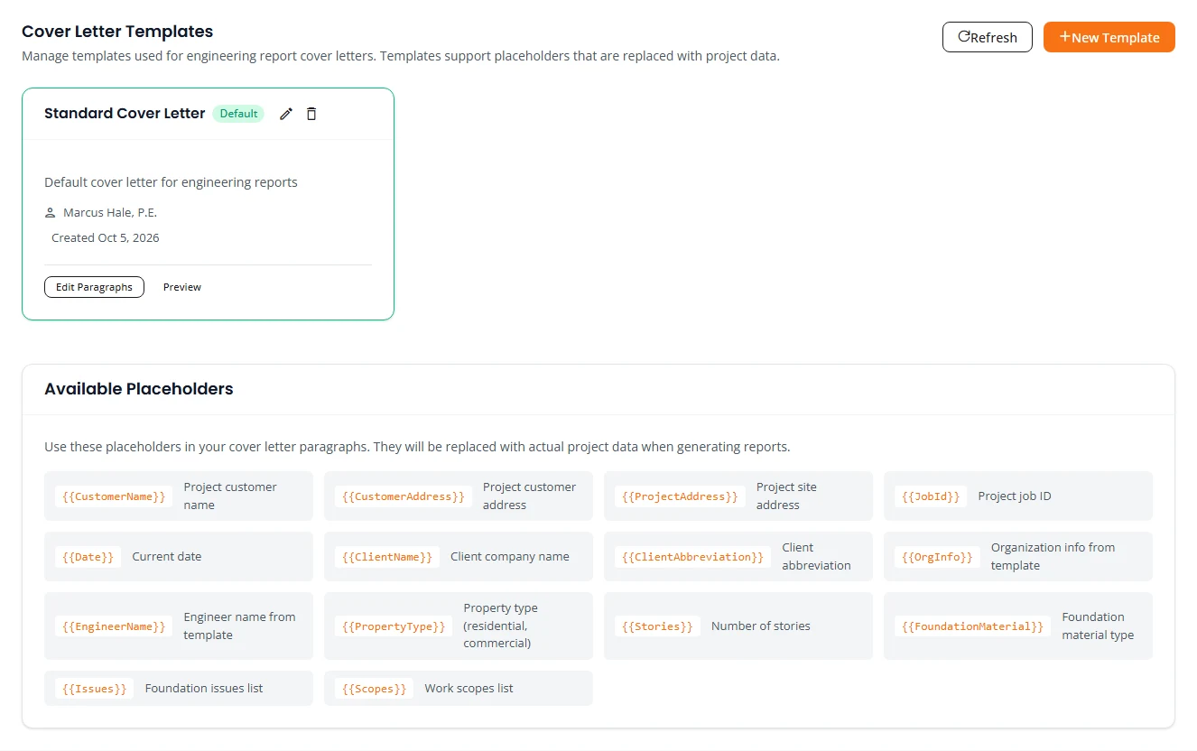The width and height of the screenshot is (1197, 751).
Task: Edit the Standard Cover Letter pencil icon
Action: (x=286, y=114)
